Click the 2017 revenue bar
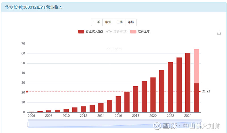 (x=127, y=102)
